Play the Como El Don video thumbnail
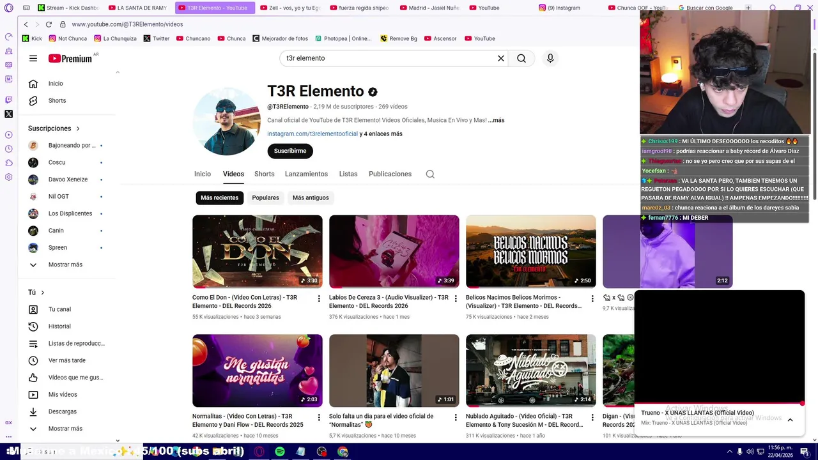The height and width of the screenshot is (460, 818). [x=258, y=252]
